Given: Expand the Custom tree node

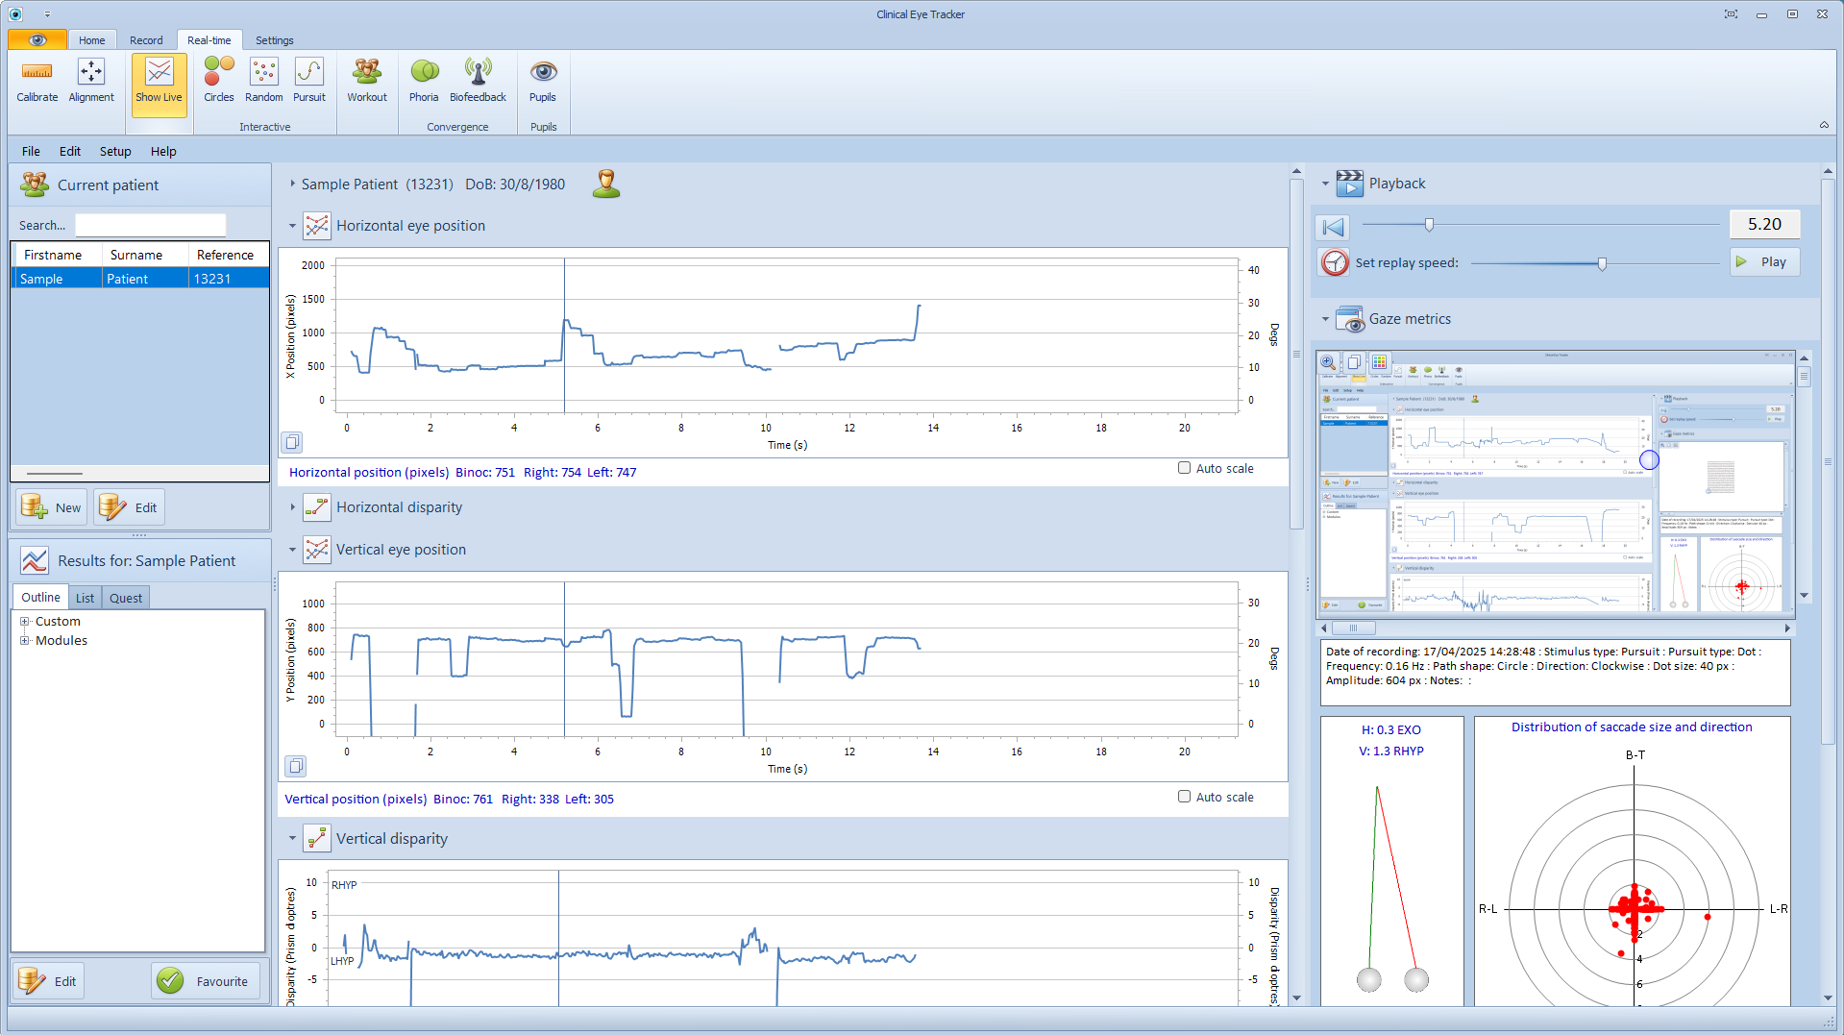Looking at the screenshot, I should (25, 622).
